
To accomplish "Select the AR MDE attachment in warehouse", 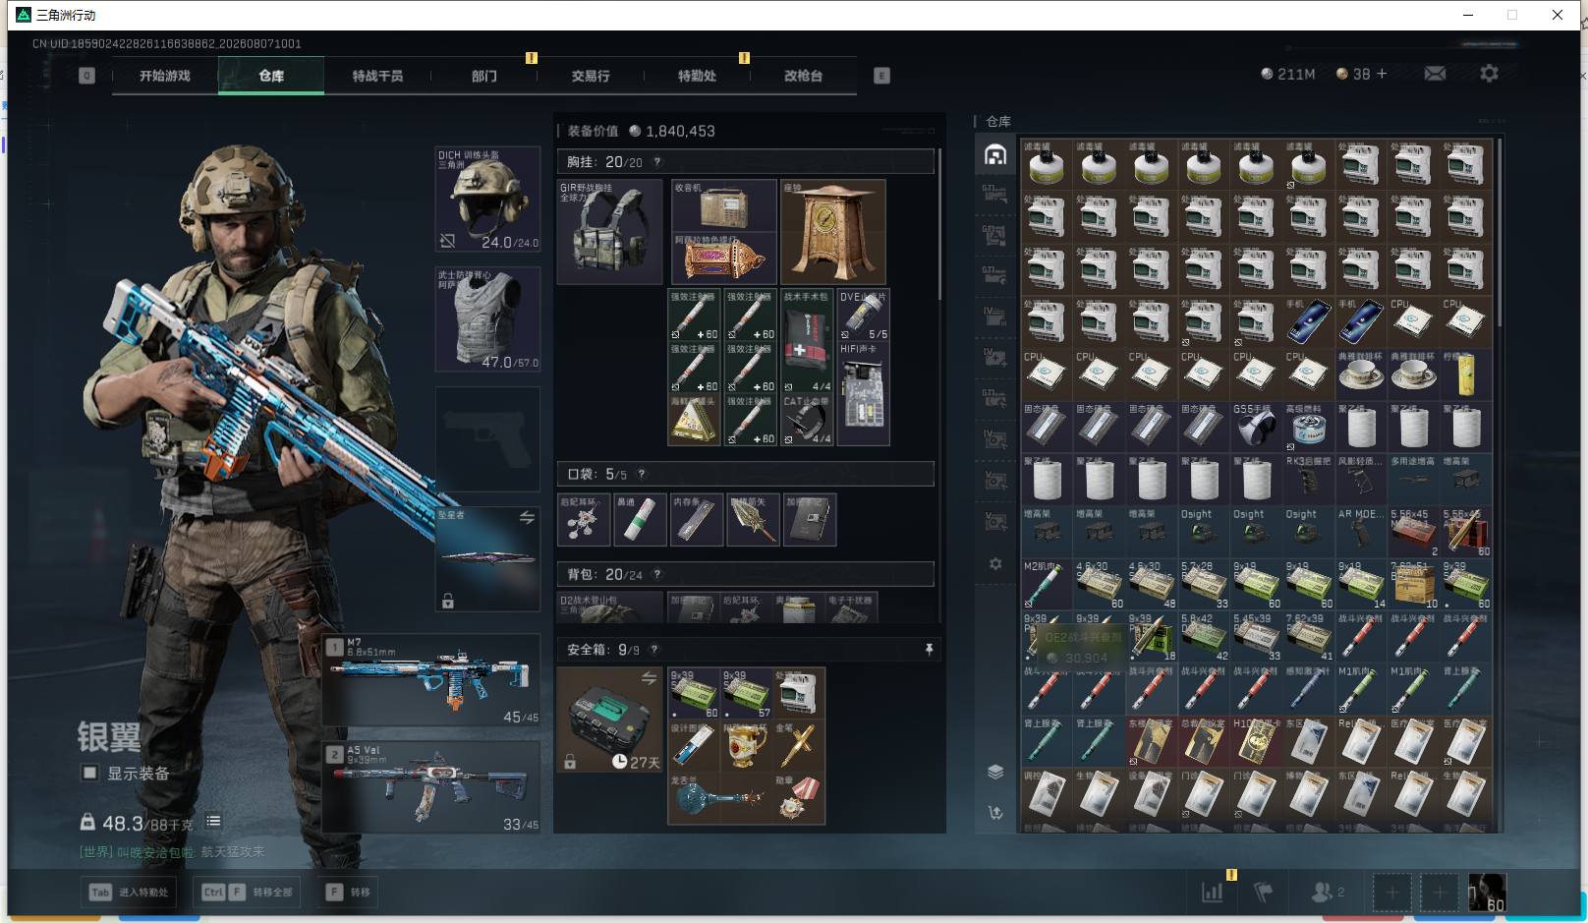I will [1360, 532].
